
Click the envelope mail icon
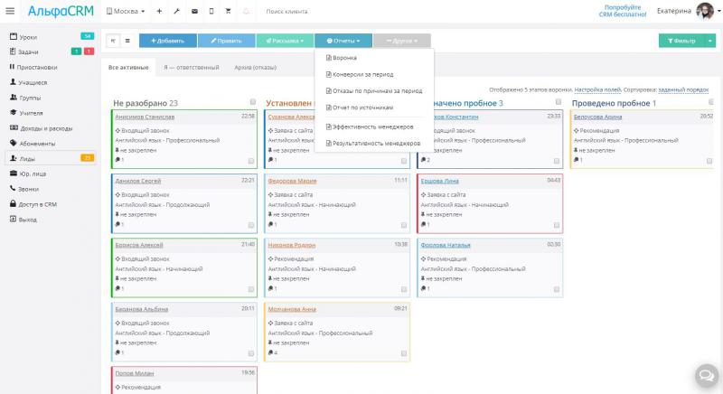coord(194,12)
